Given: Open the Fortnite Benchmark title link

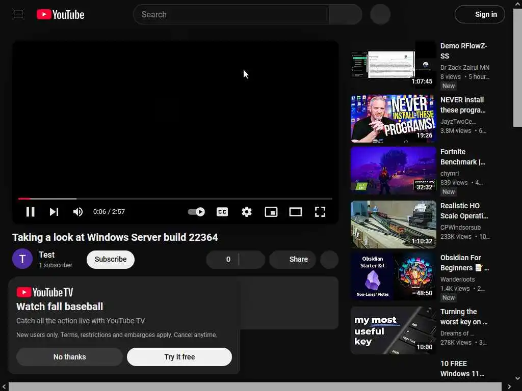Looking at the screenshot, I should (x=463, y=157).
